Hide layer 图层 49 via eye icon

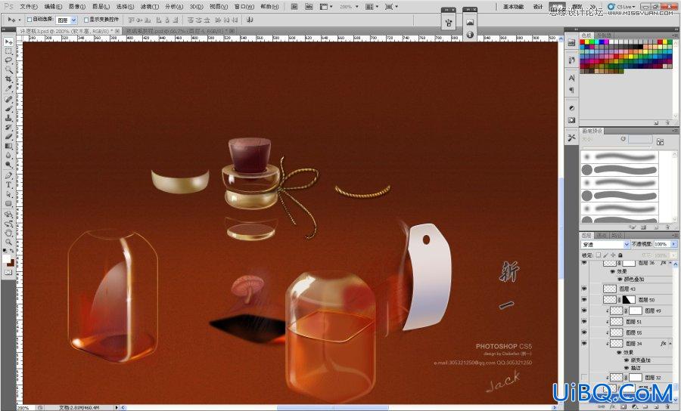tap(584, 311)
